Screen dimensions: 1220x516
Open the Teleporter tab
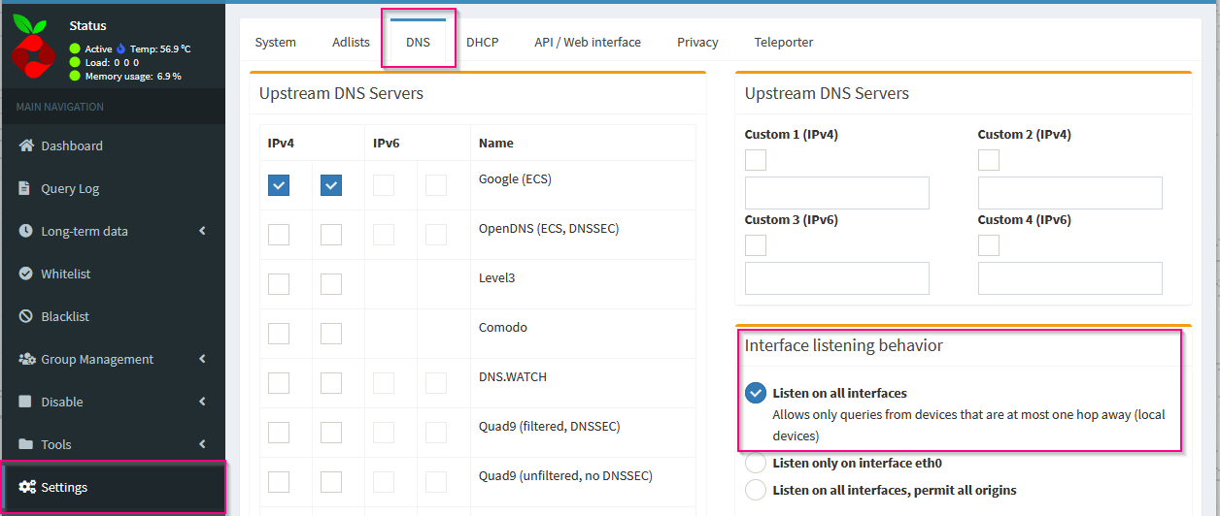(783, 42)
